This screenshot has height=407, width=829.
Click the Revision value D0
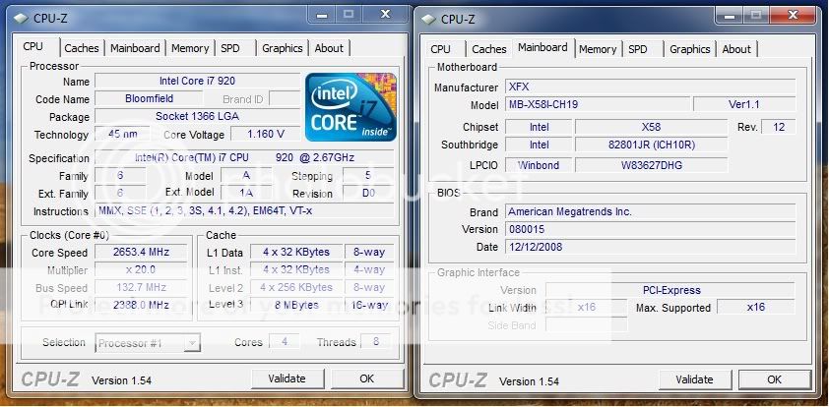point(368,194)
